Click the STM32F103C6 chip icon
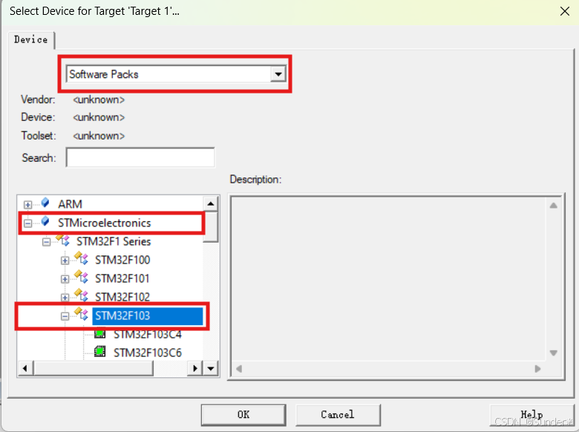Screen dimensions: 579x432 click(x=100, y=352)
